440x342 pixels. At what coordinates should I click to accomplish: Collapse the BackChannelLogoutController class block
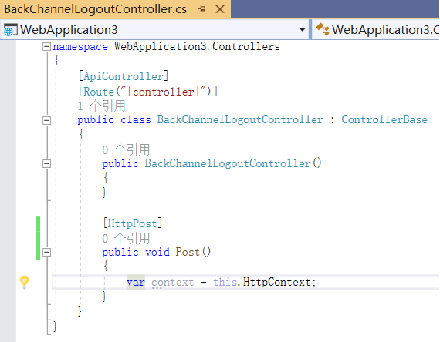tap(46, 120)
